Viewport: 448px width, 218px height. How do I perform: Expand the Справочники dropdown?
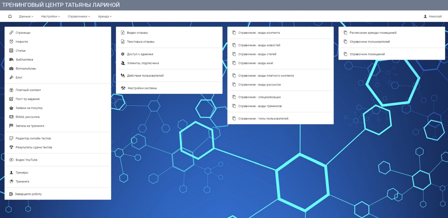click(79, 16)
